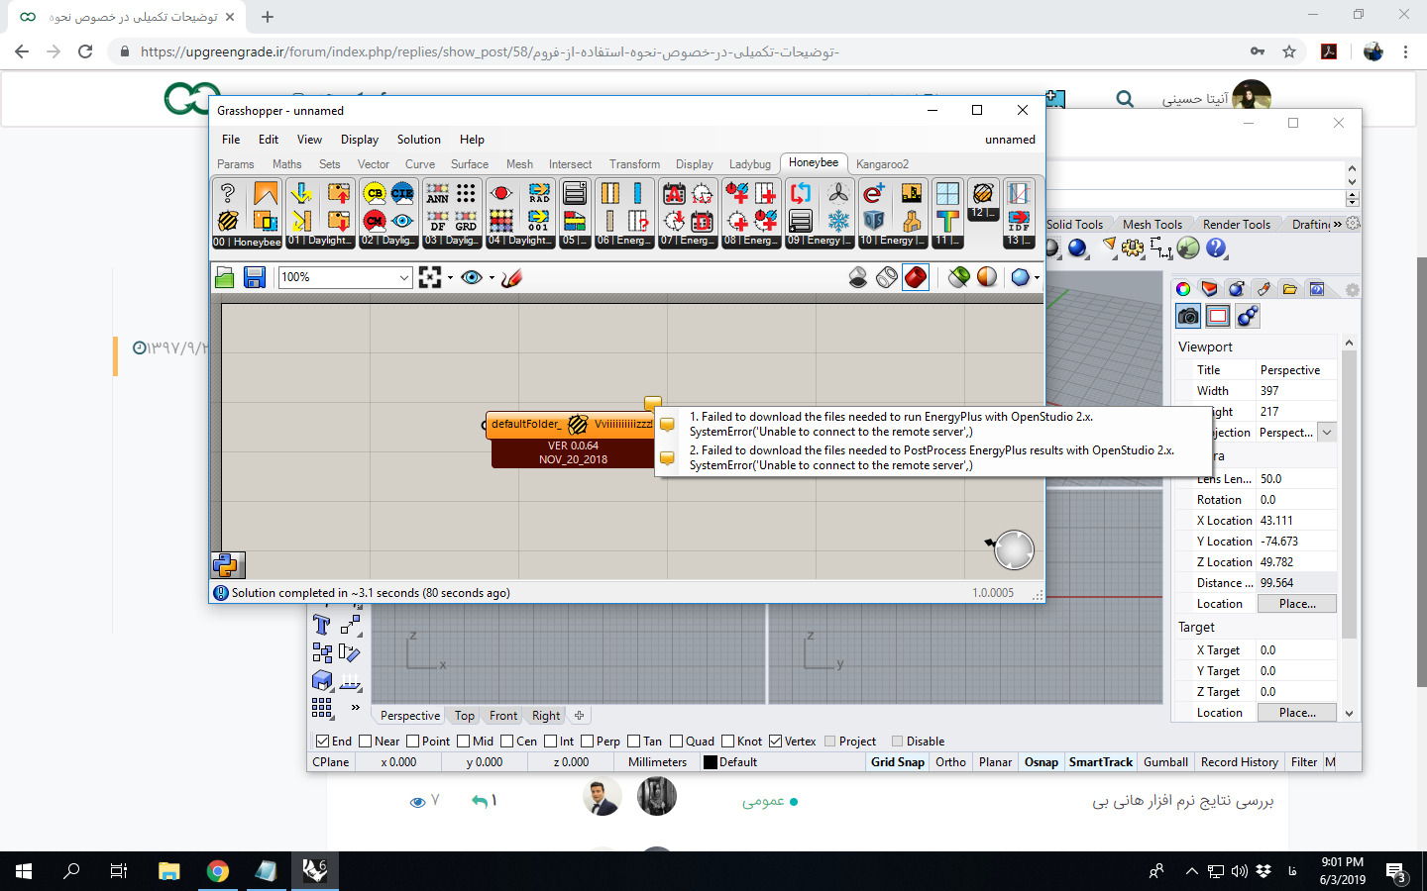Switch to the Kangaroo2 tab
Image resolution: width=1427 pixels, height=891 pixels.
(x=882, y=164)
